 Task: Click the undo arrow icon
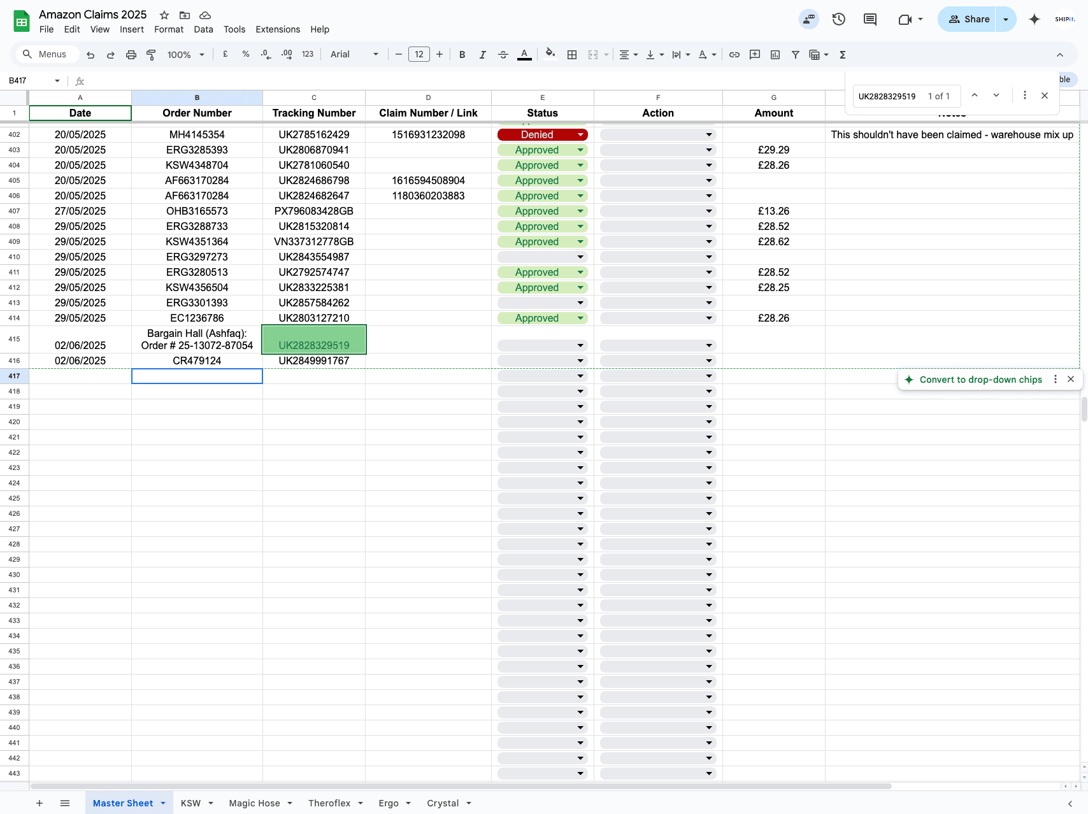90,55
